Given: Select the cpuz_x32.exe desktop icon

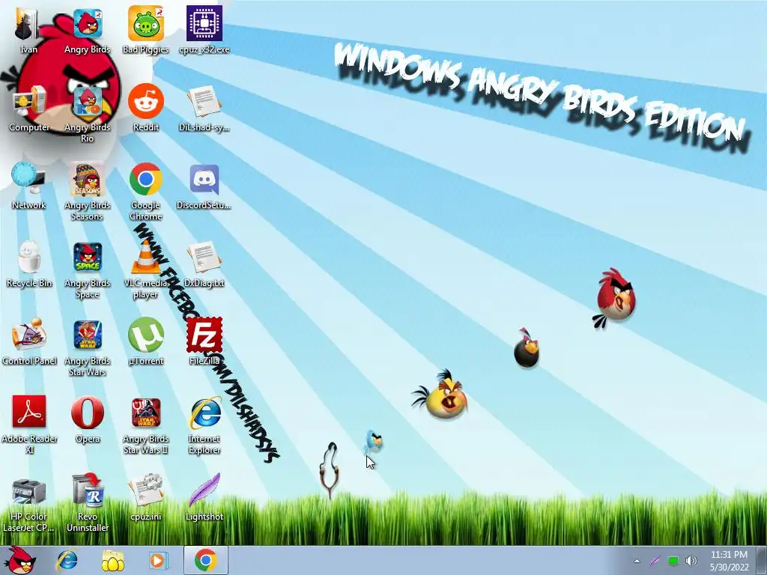Looking at the screenshot, I should [x=204, y=23].
